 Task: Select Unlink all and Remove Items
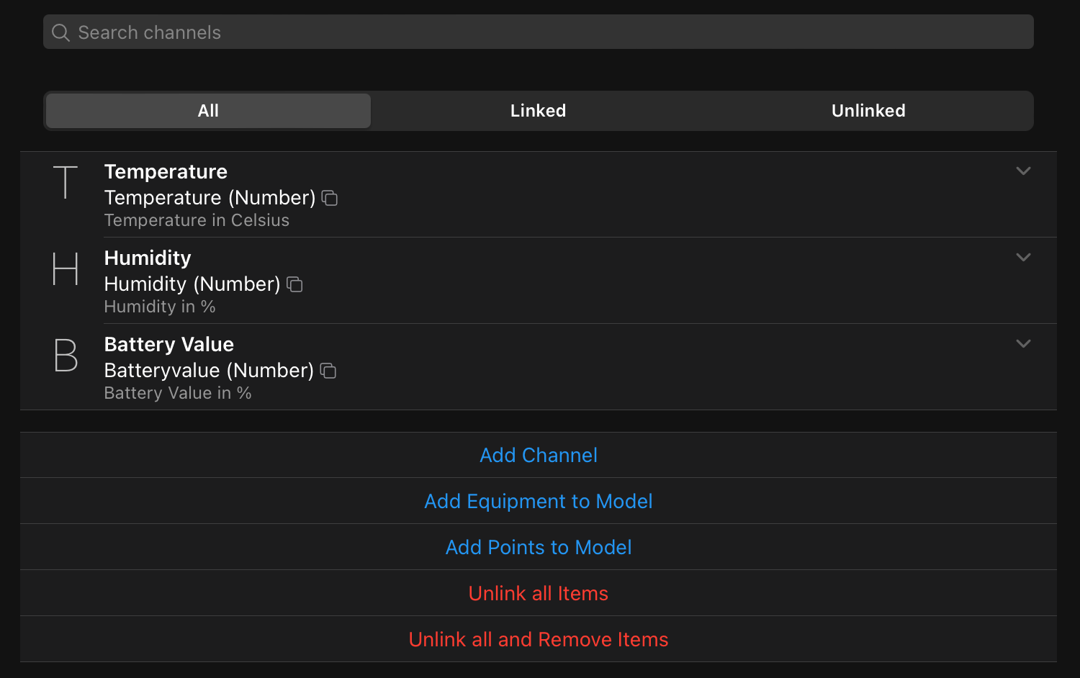click(539, 640)
